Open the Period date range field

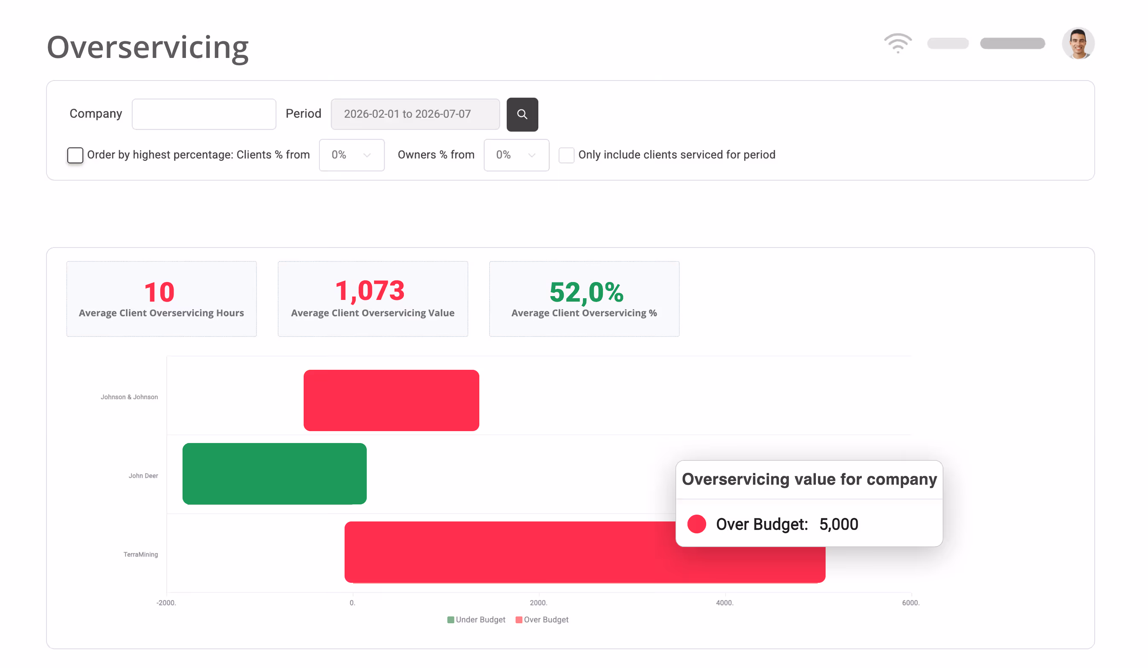[415, 114]
